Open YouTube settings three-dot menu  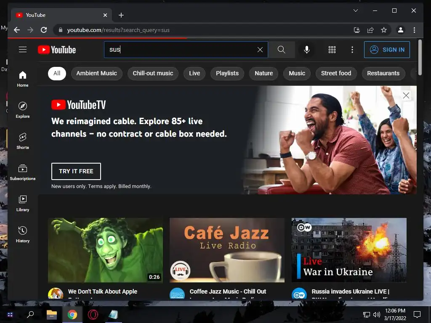tap(352, 50)
